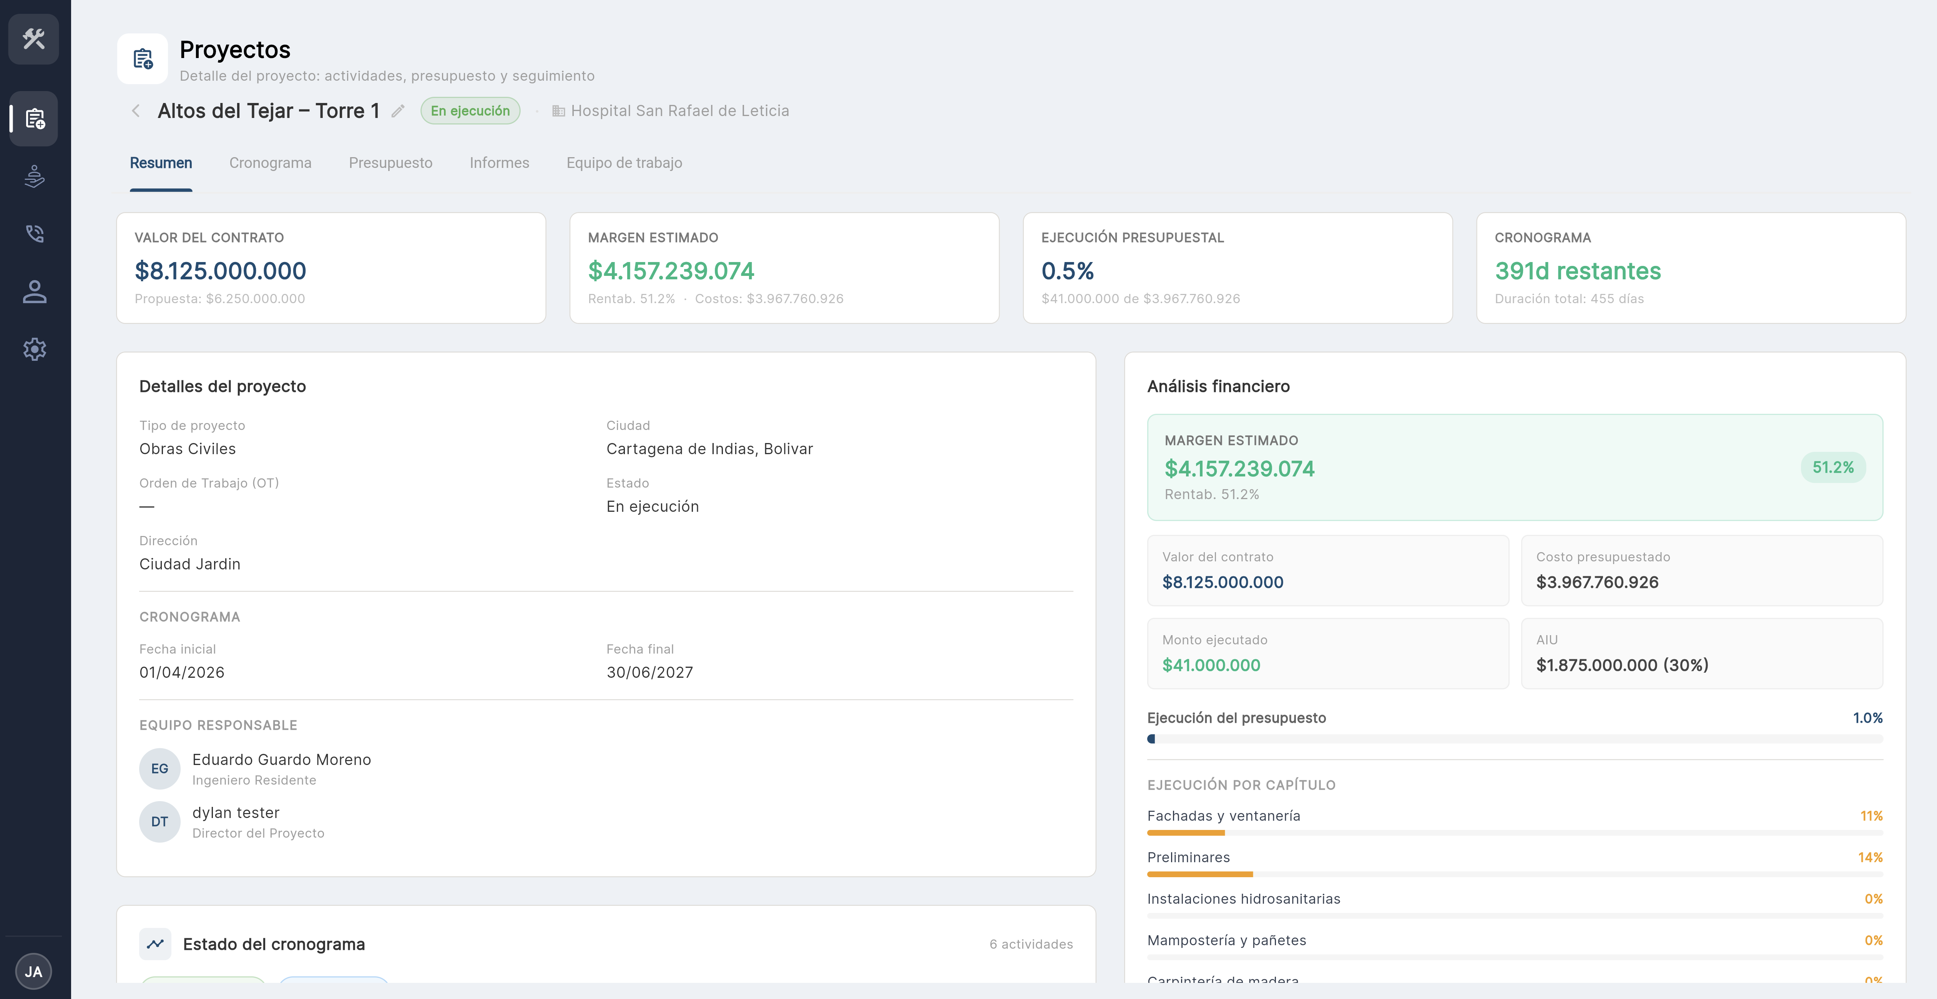Click the Margen estimado summary card
The height and width of the screenshot is (999, 1937).
pos(784,268)
